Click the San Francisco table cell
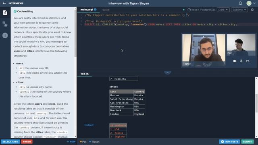 coord(121,103)
